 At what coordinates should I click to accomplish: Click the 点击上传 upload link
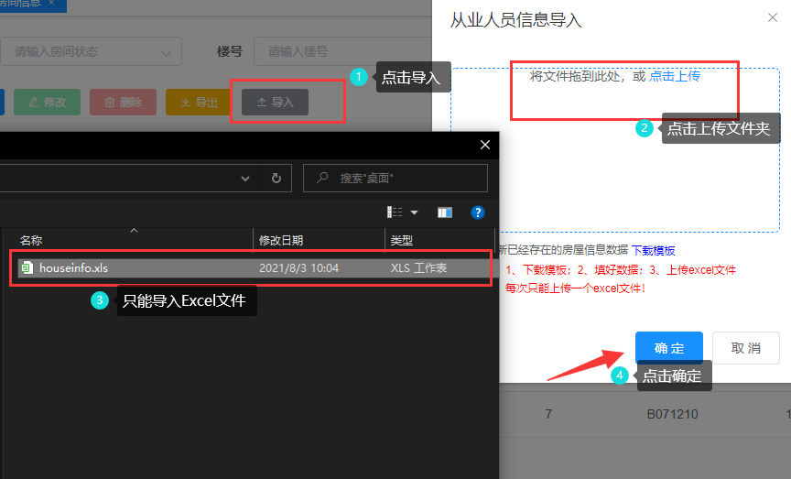point(675,76)
